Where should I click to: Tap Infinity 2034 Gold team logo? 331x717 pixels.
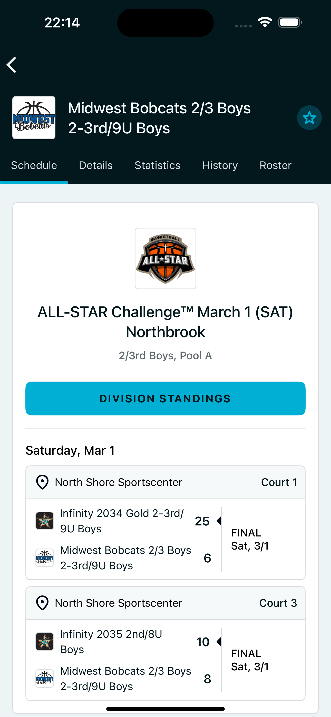45,521
